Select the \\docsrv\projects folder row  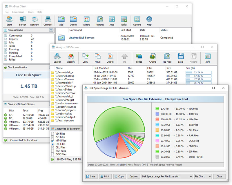coord(66,110)
